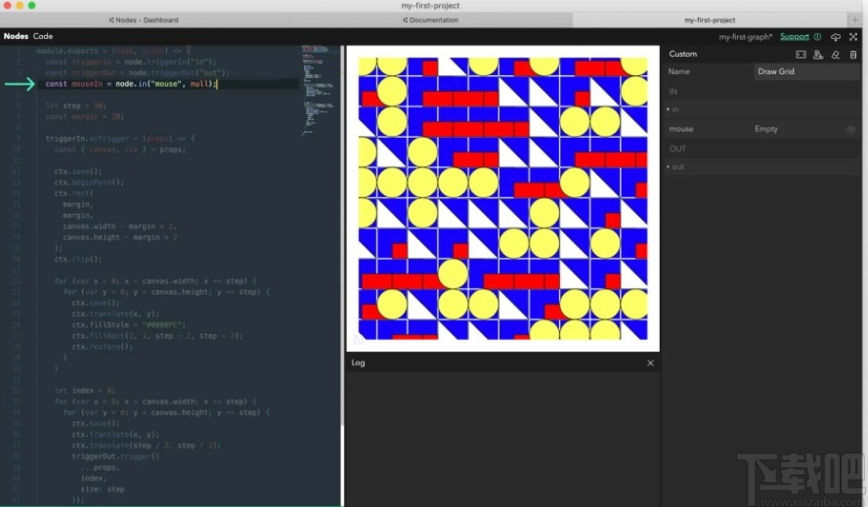Toggle fullscreen with the expand arrows icon
The width and height of the screenshot is (868, 507).
click(x=853, y=36)
